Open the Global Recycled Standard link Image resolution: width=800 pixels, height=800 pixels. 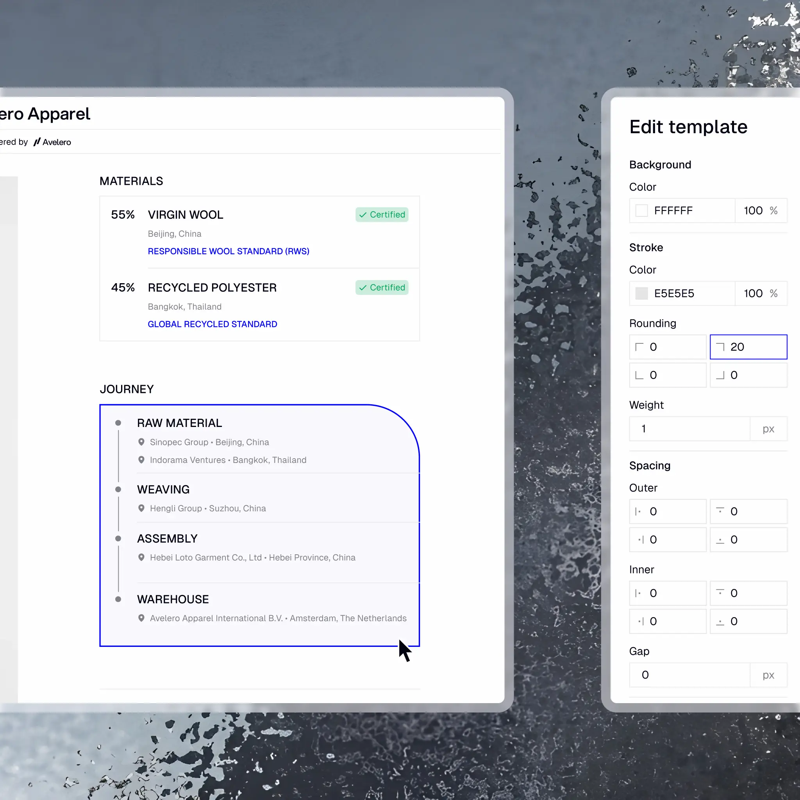(x=212, y=324)
